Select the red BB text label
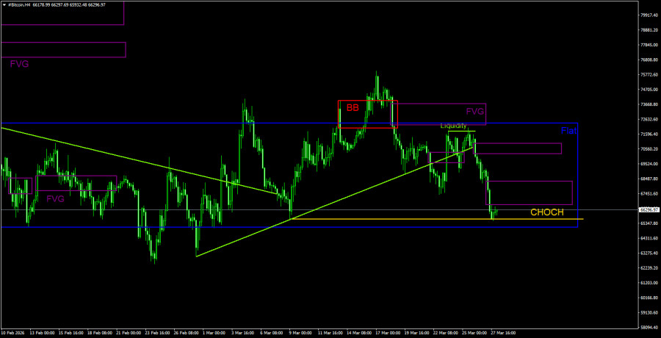The height and width of the screenshot is (338, 661). coord(353,108)
